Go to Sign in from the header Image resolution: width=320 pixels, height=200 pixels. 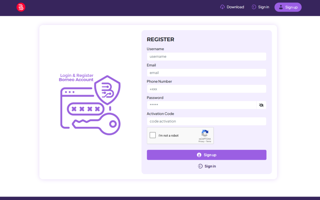coord(263,7)
